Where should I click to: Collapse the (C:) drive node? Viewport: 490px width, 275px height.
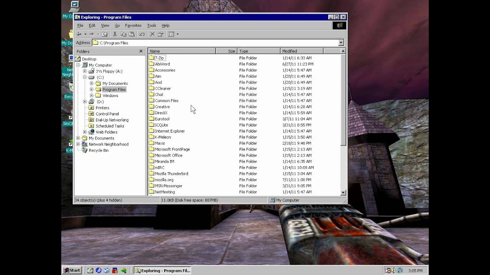pyautogui.click(x=85, y=77)
